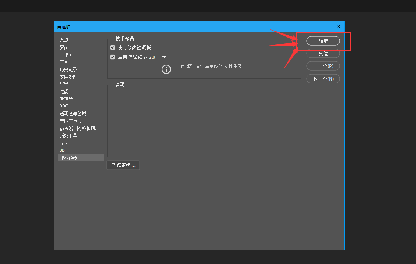Go to 文件处理 preferences

tap(81, 77)
